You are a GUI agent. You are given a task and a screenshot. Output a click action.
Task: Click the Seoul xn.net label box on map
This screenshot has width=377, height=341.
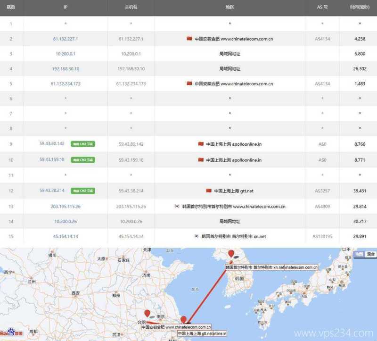[x=271, y=266]
